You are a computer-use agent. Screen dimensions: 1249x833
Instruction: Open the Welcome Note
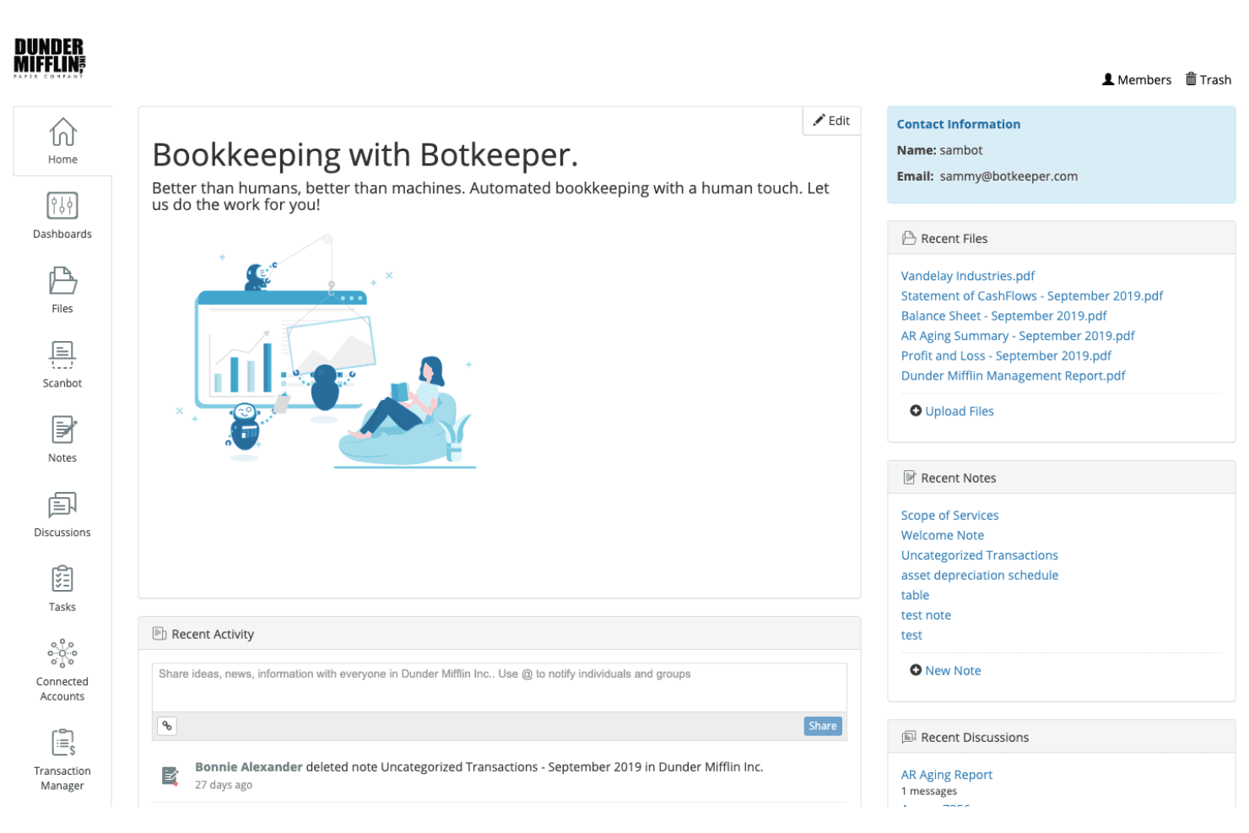point(943,535)
